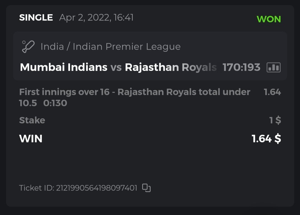Open India / Indian Premier League link
Viewport: 300px width, 215px height.
(111, 46)
